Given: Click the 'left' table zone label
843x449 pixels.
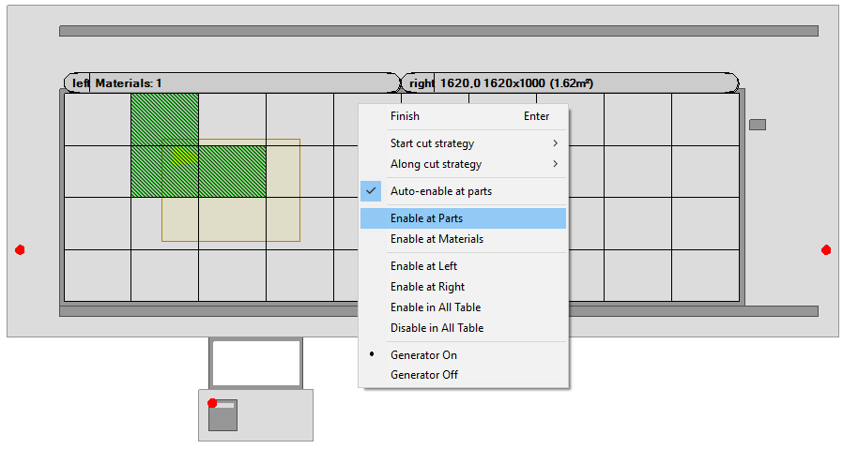Looking at the screenshot, I should (x=81, y=83).
